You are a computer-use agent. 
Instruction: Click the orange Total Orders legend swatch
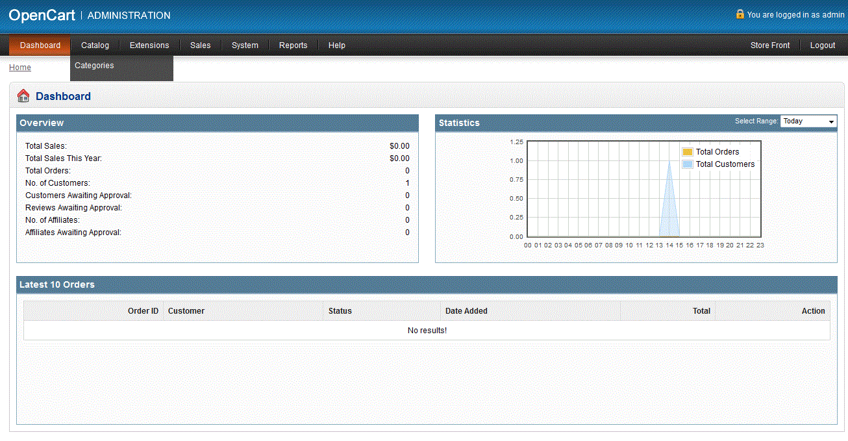688,152
